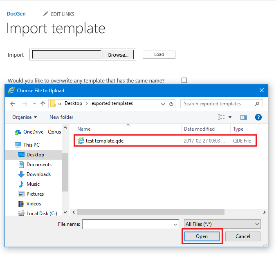Open the Organise menu
276x254 pixels.
[x=25, y=117]
